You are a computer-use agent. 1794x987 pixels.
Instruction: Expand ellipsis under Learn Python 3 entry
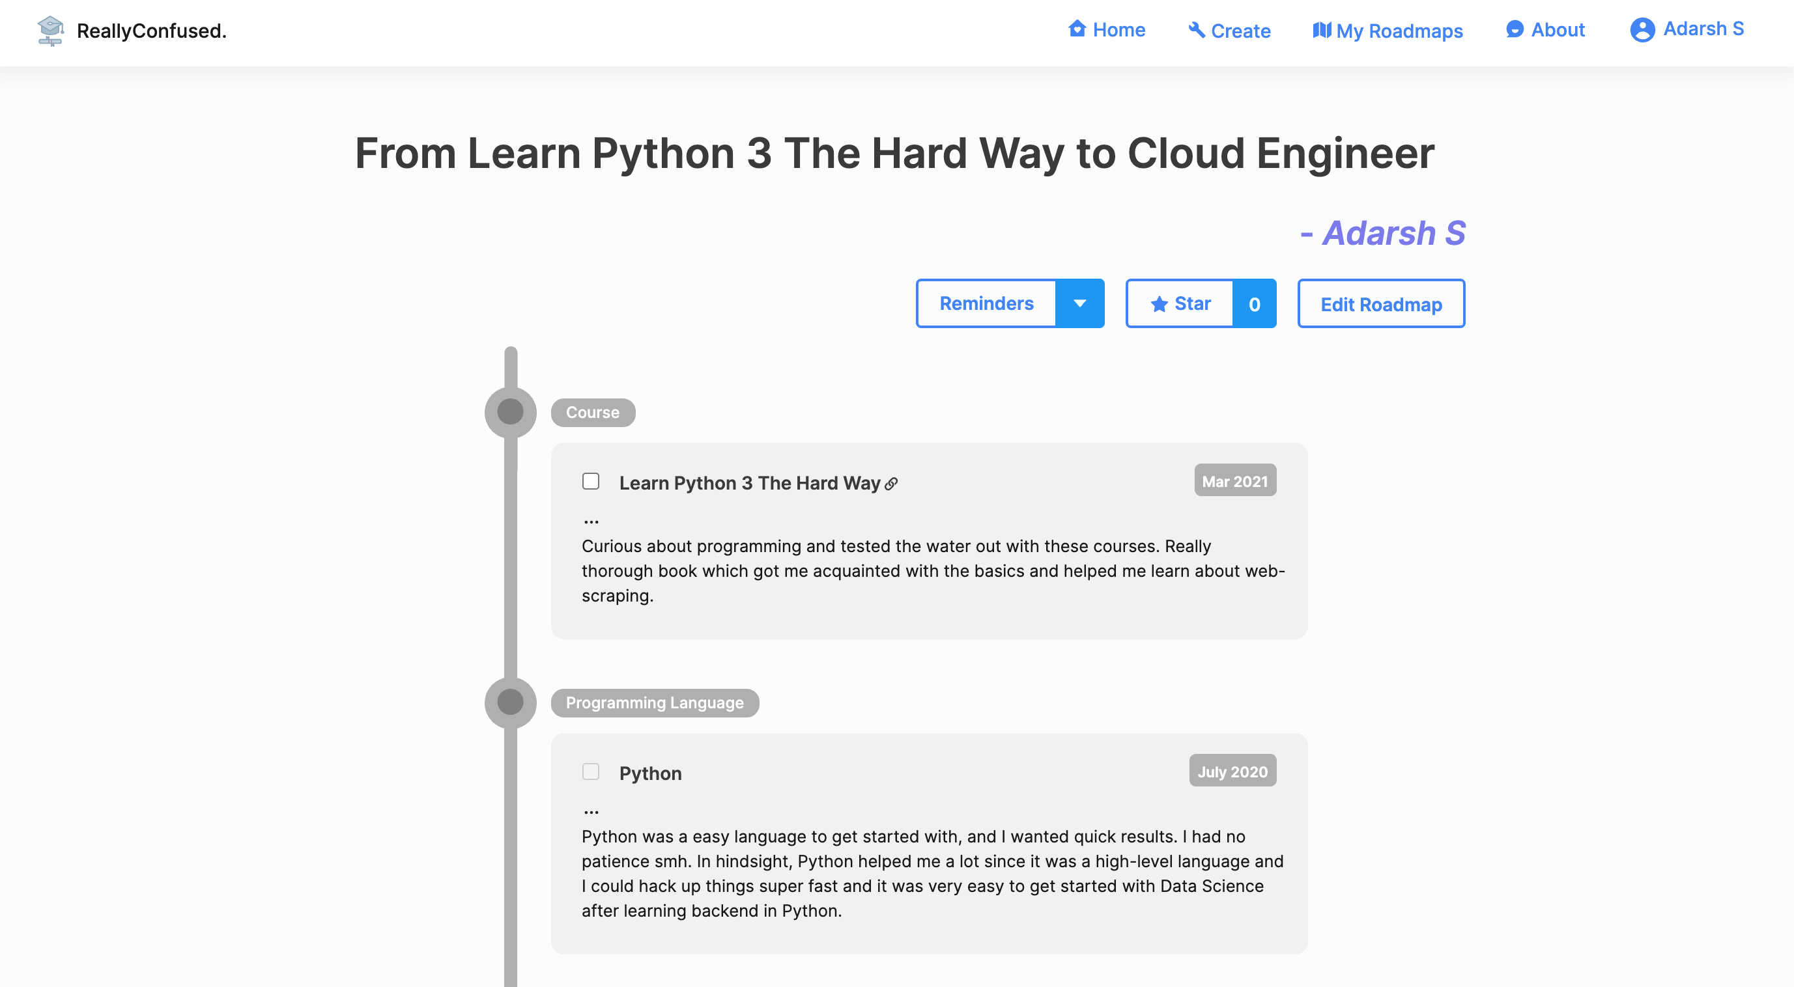coord(591,521)
